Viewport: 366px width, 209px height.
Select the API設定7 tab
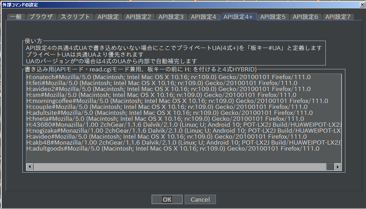[338, 17]
